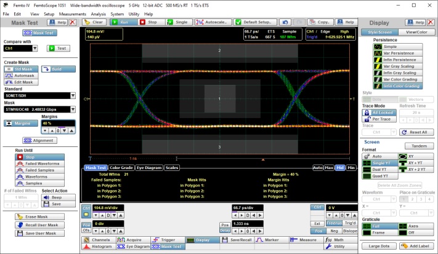The width and height of the screenshot is (438, 254).
Task: Switch to the View/Color tab
Action: (416, 32)
